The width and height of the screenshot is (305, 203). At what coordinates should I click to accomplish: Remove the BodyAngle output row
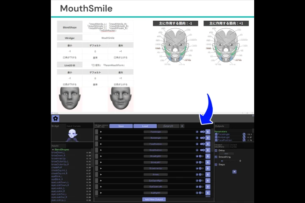click(208, 138)
